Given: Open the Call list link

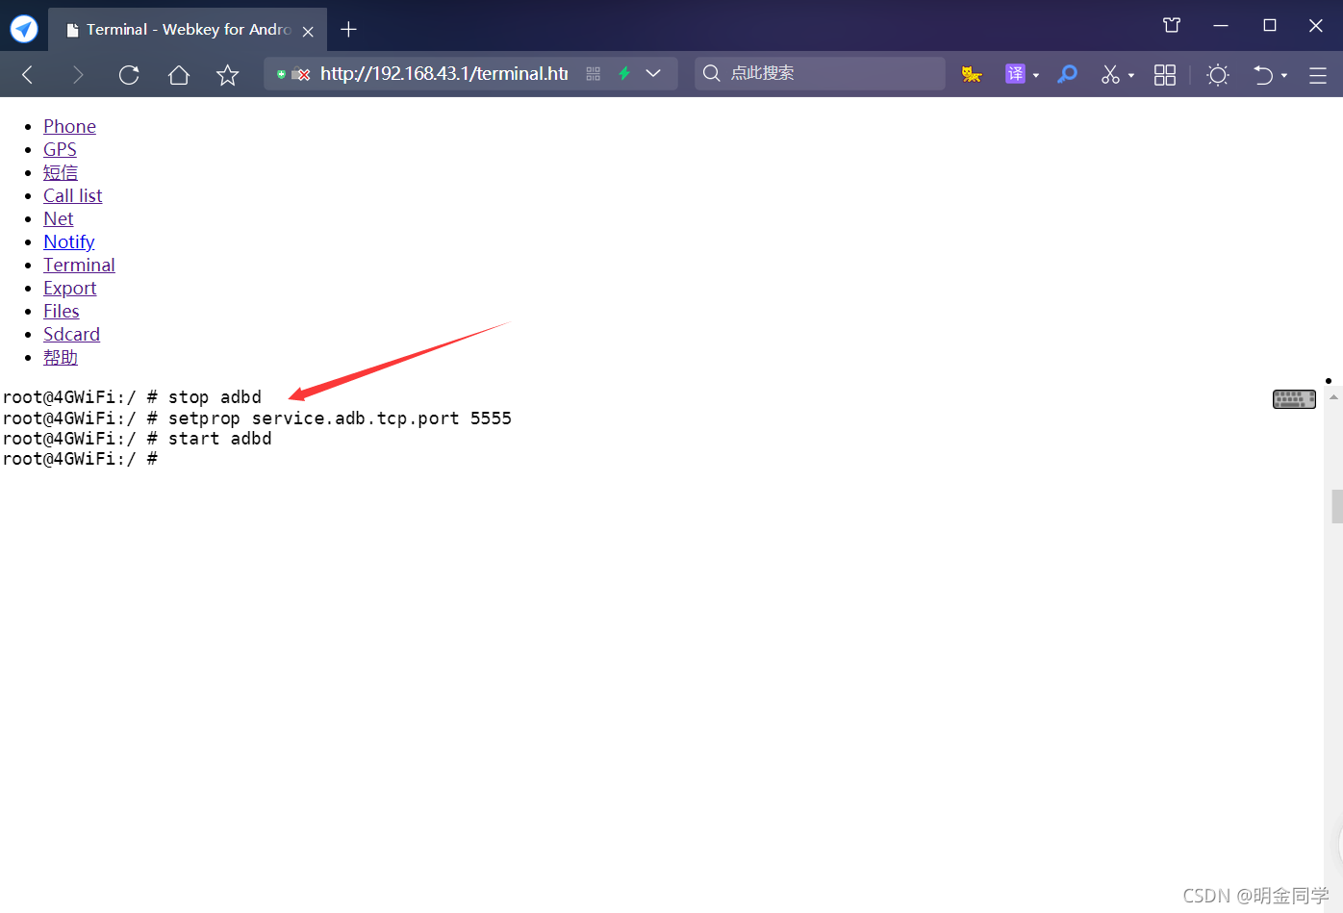Looking at the screenshot, I should click(x=72, y=195).
